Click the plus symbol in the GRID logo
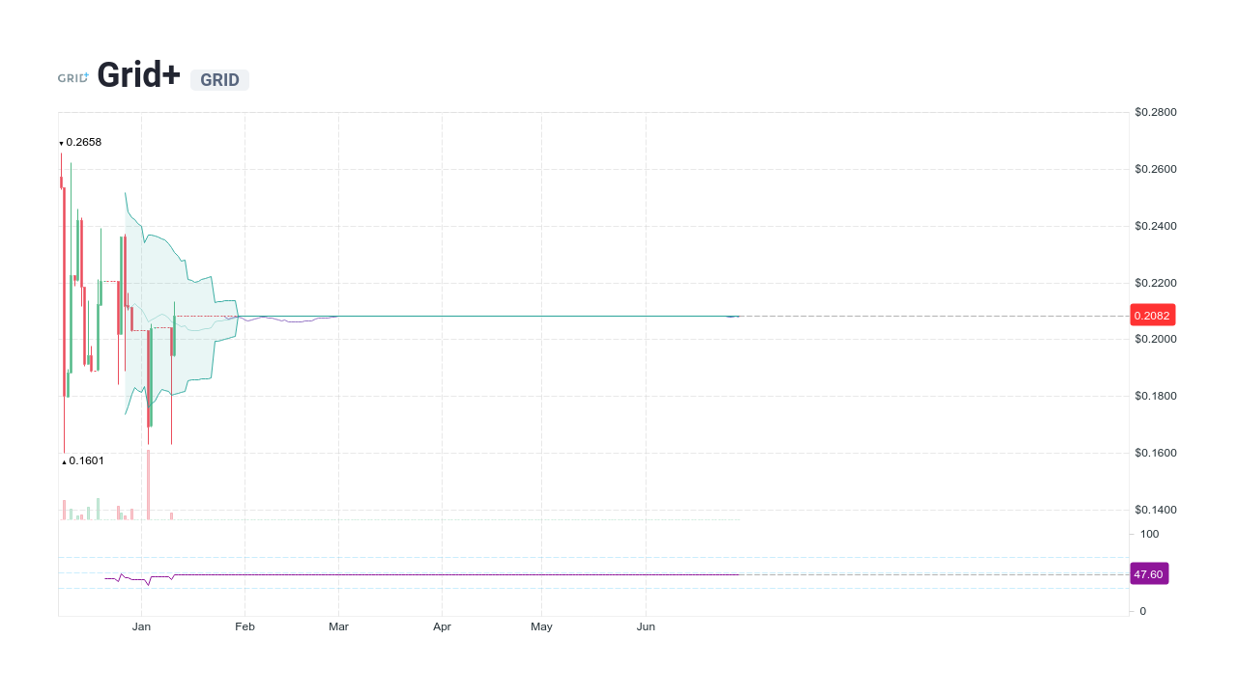Screen dimensions: 1237x695 [x=86, y=72]
